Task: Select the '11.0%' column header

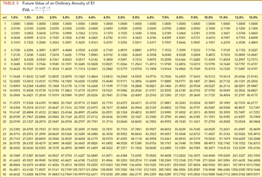Action: [224, 17]
